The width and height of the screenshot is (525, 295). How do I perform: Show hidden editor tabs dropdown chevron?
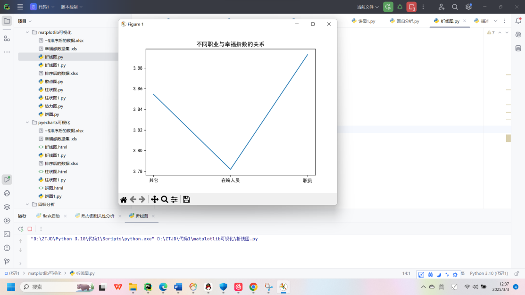(x=496, y=21)
